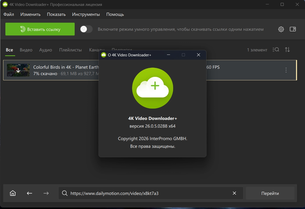Screen dimensions: 305x209
Task: Open search in downloads list icon
Action: point(276,50)
